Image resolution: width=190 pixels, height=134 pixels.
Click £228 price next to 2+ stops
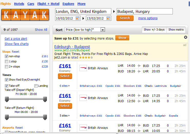pos(45,66)
